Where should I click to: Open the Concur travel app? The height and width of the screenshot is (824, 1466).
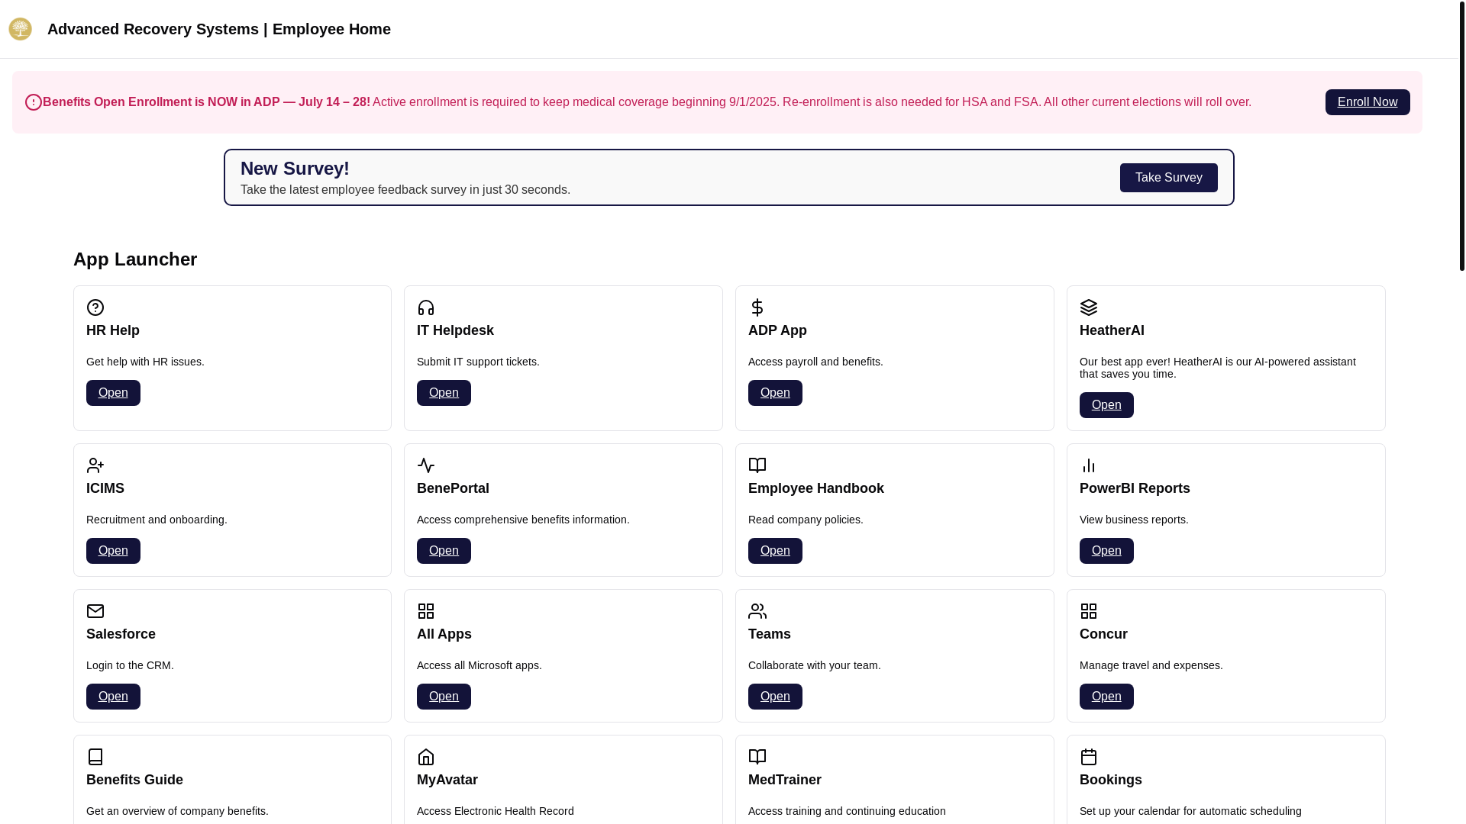[1106, 697]
